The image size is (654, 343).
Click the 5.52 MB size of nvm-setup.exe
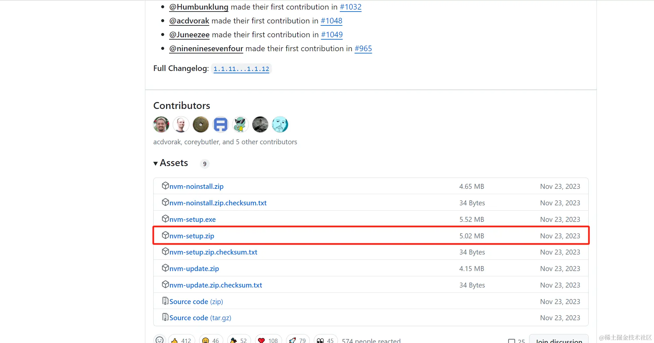coord(472,219)
